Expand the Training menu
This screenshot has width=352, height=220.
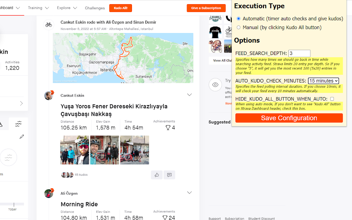point(38,8)
